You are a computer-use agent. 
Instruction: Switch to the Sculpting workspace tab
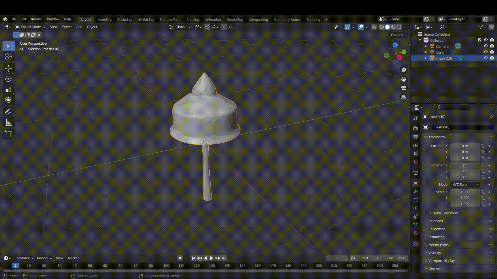coord(124,20)
